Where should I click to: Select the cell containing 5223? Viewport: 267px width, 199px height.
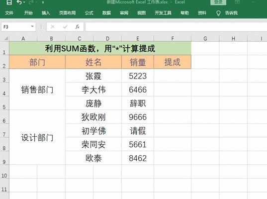138,76
